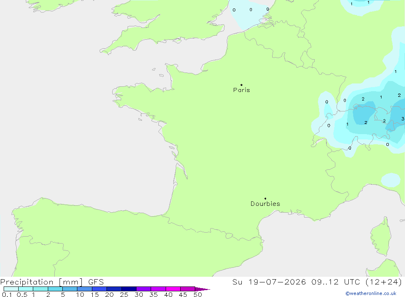The image size is (405, 297).
Task: Pick the 0.5–1 mm legend swatch
Action: 26,289
